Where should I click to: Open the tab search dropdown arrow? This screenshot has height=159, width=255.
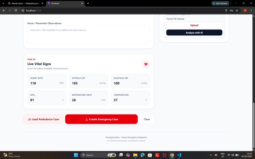(x=3, y=3)
